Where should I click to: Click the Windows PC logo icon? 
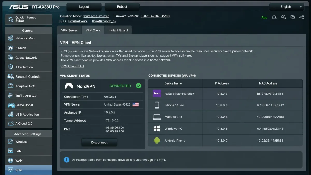point(157,129)
